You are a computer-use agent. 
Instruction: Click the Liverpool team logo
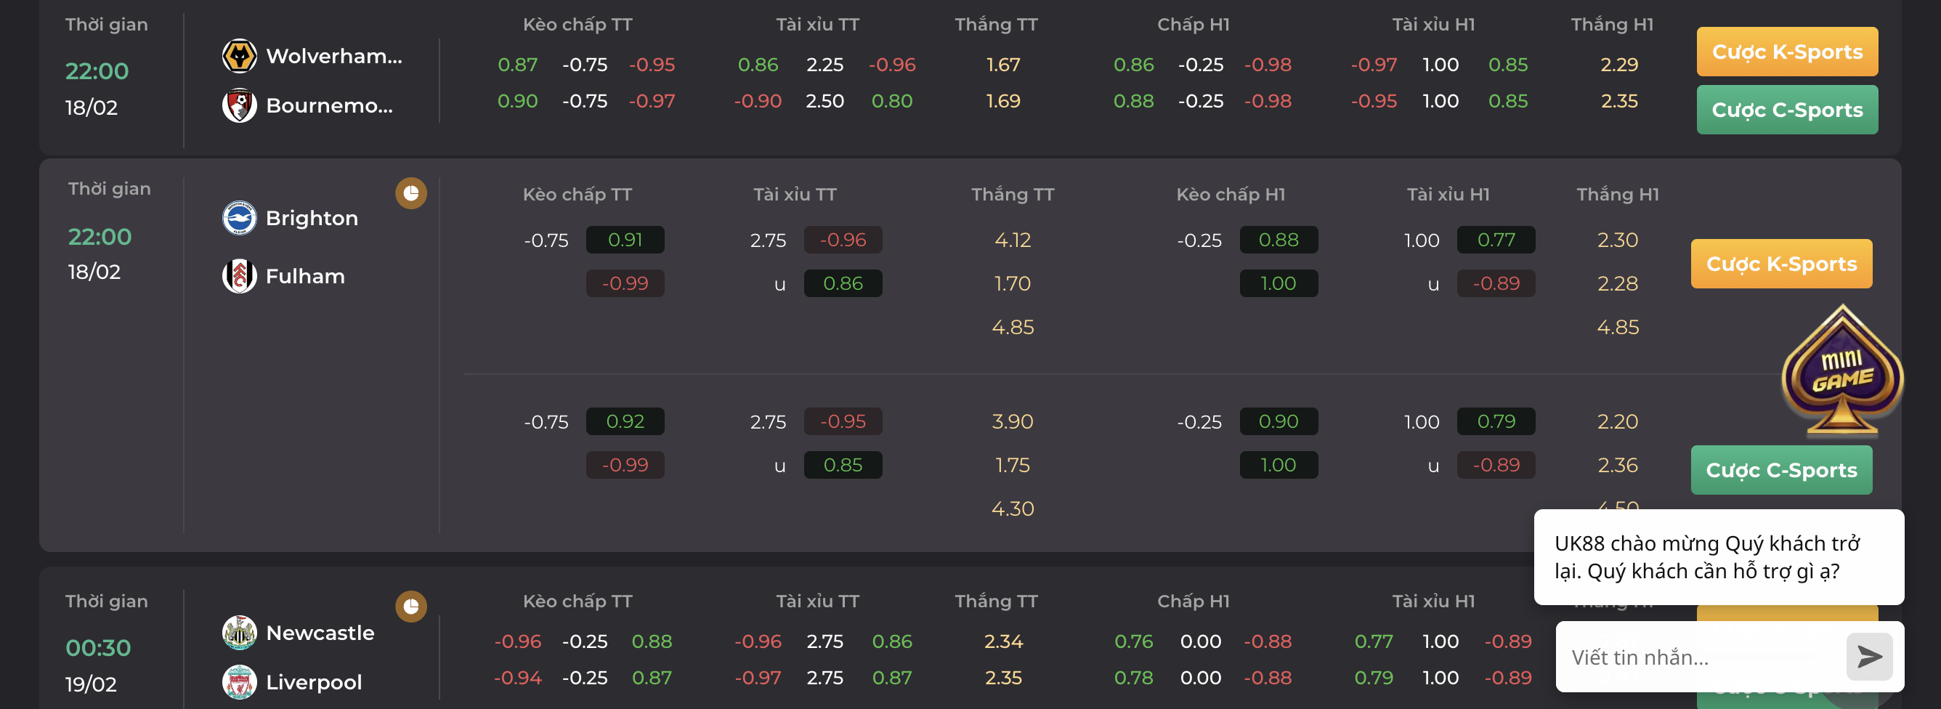240,682
